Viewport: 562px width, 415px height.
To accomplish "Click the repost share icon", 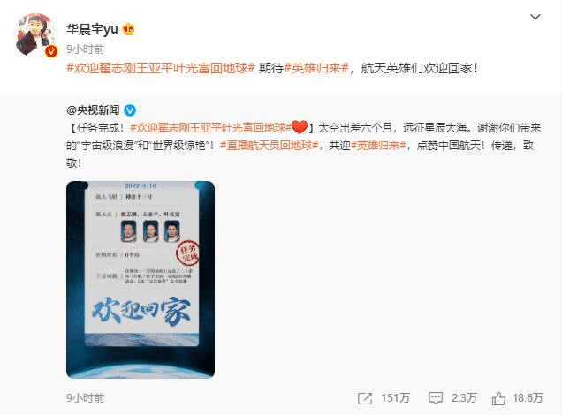I will point(365,398).
